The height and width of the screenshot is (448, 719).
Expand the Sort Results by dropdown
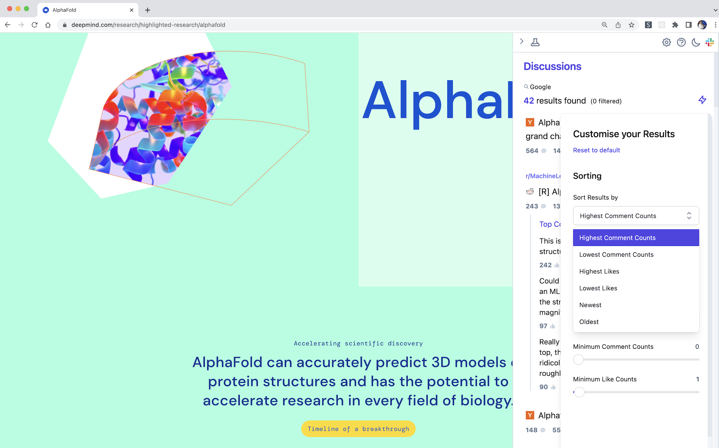(x=635, y=216)
